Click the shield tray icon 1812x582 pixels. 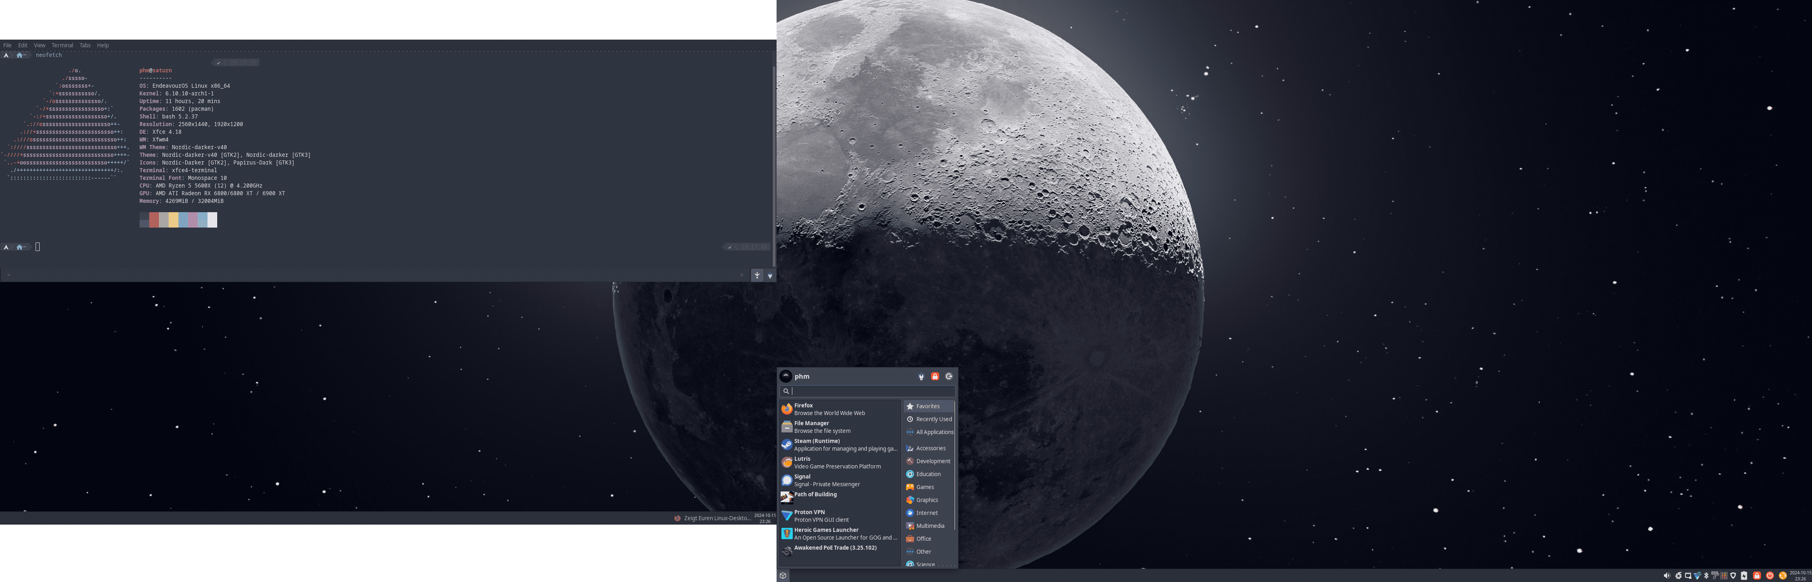pyautogui.click(x=1733, y=576)
